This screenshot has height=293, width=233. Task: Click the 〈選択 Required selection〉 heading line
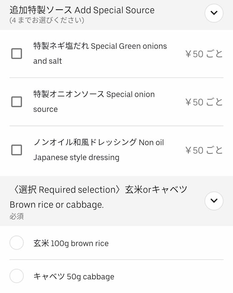click(99, 190)
